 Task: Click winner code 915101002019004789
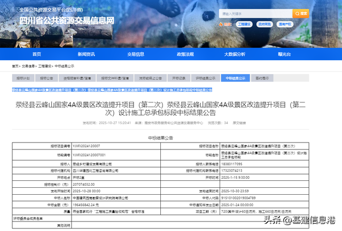pos(238,198)
